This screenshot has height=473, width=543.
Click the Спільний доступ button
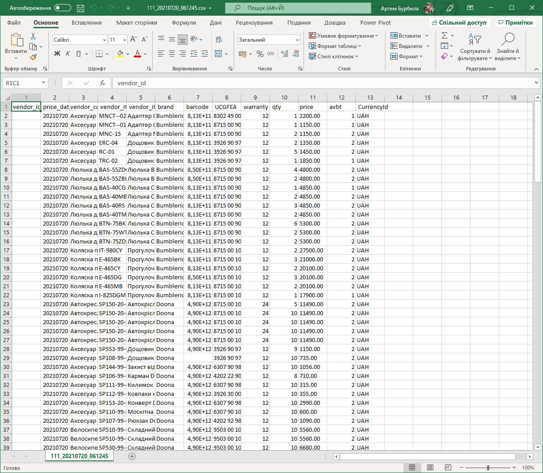[460, 23]
